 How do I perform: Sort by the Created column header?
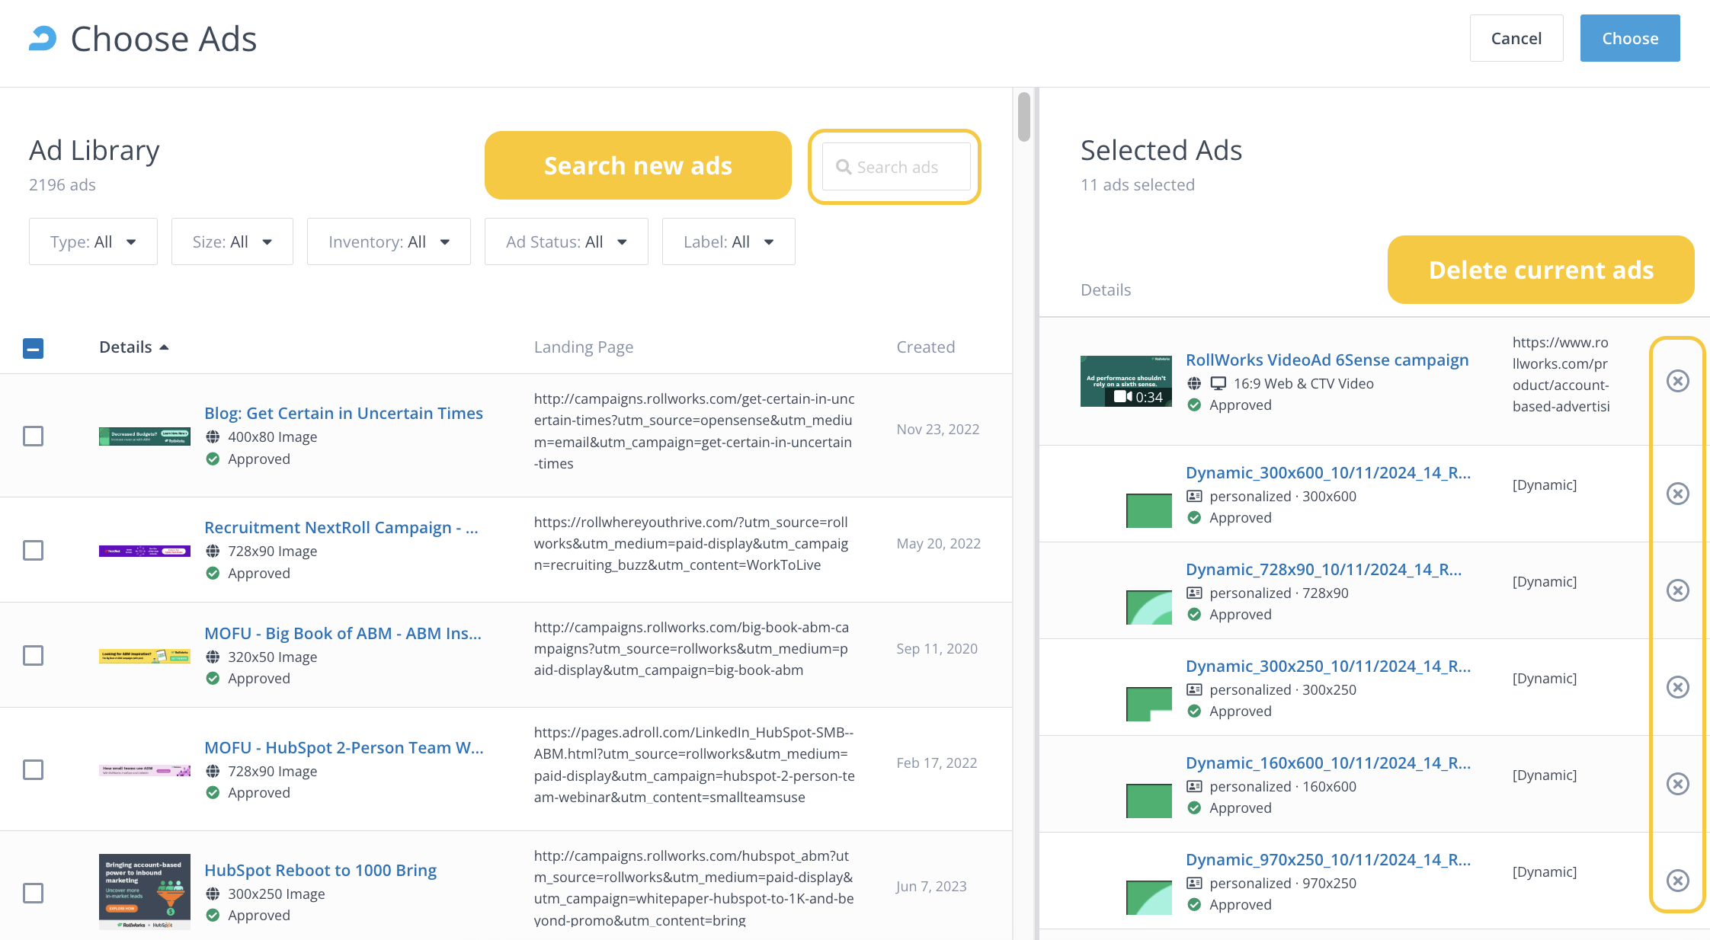[x=925, y=347]
